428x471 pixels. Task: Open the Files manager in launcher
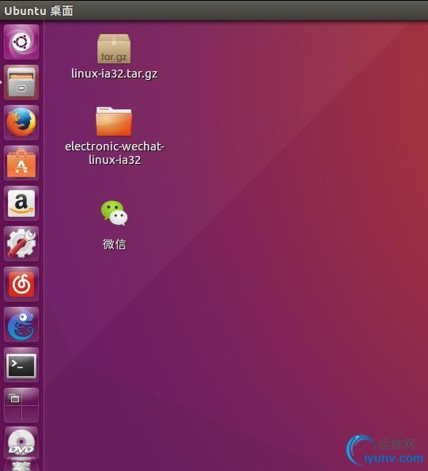click(21, 82)
